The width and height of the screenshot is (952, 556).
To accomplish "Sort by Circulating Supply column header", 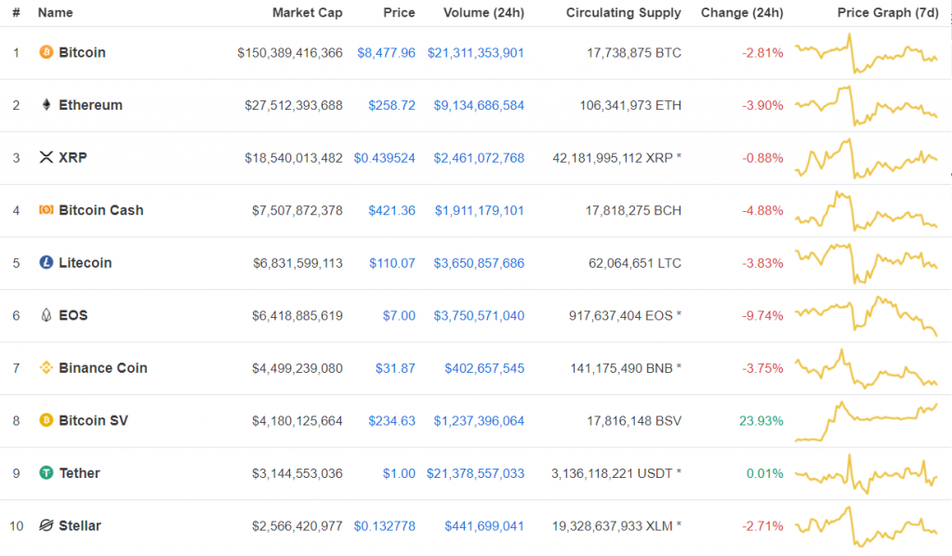I will [624, 13].
